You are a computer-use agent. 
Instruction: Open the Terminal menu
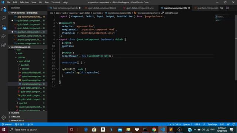pos(56,2)
